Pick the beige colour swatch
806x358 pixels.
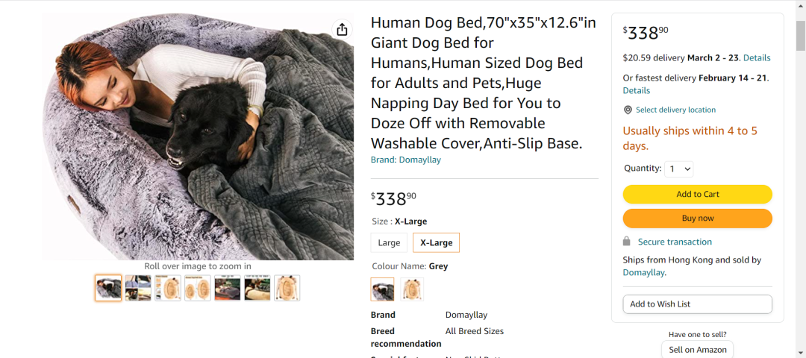(x=412, y=289)
